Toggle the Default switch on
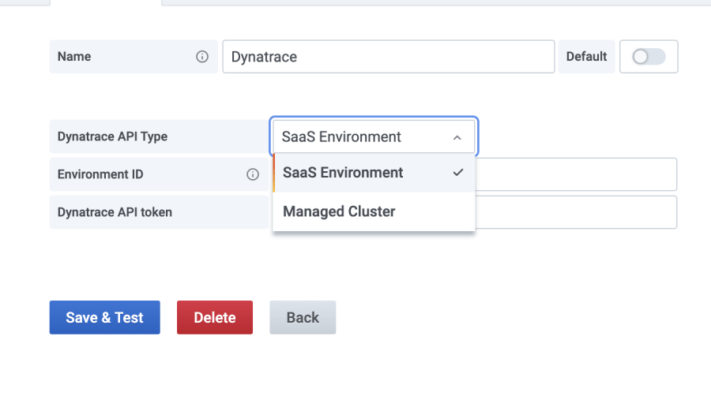Viewport: 711px width, 411px height. (649, 57)
